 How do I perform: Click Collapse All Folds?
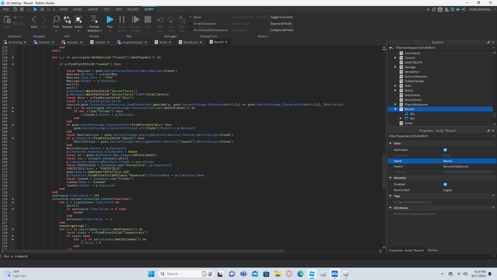tap(282, 30)
